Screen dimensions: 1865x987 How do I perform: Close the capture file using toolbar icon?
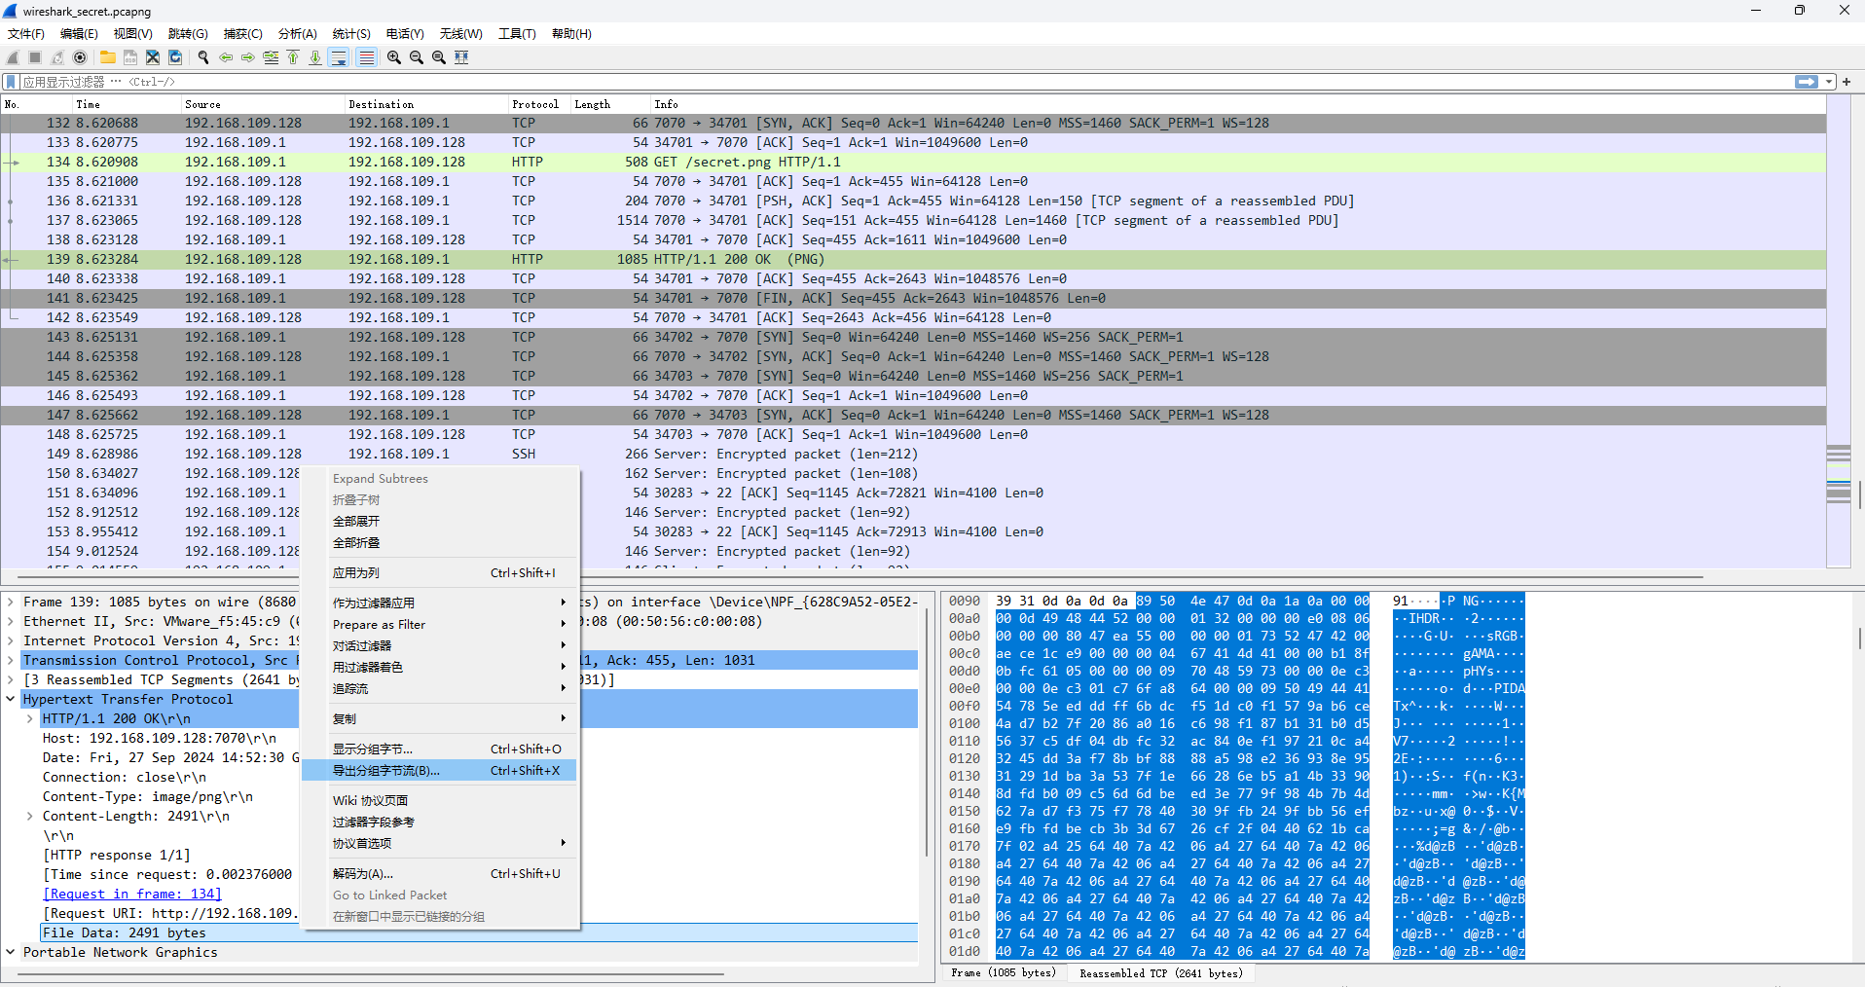click(x=153, y=57)
